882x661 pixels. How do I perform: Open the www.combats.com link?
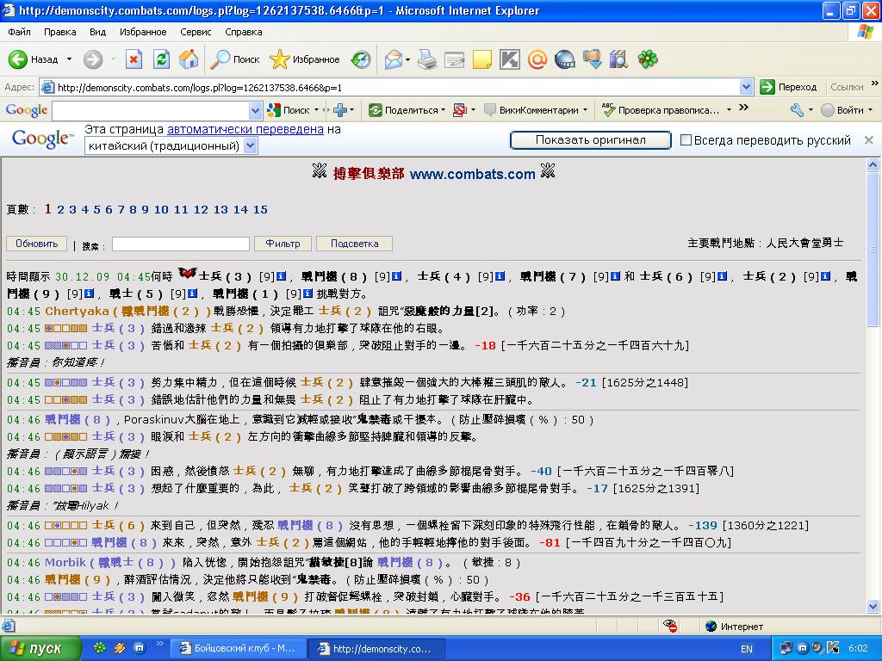(x=473, y=174)
